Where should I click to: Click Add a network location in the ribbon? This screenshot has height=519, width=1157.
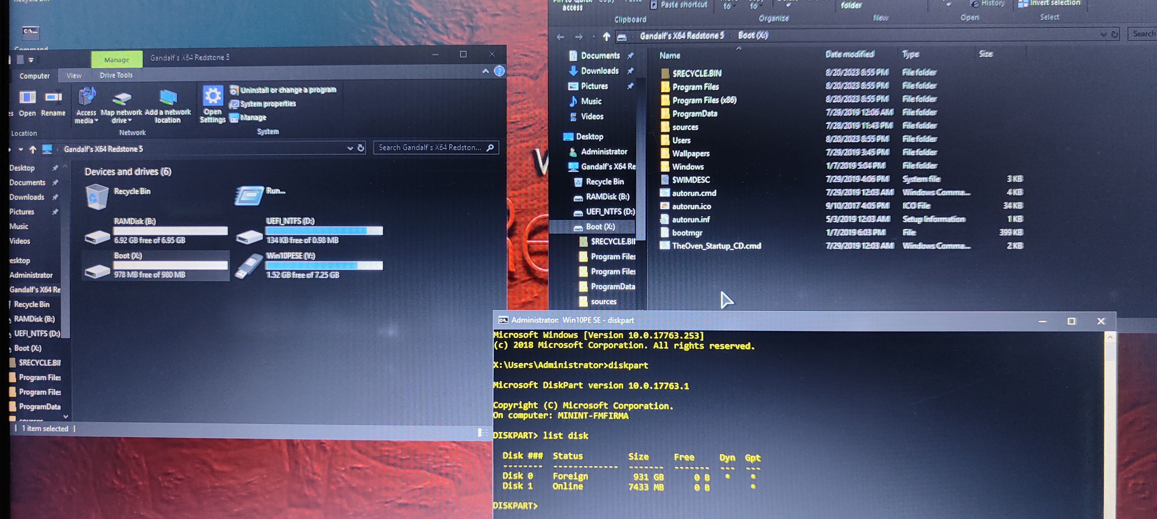[x=168, y=106]
